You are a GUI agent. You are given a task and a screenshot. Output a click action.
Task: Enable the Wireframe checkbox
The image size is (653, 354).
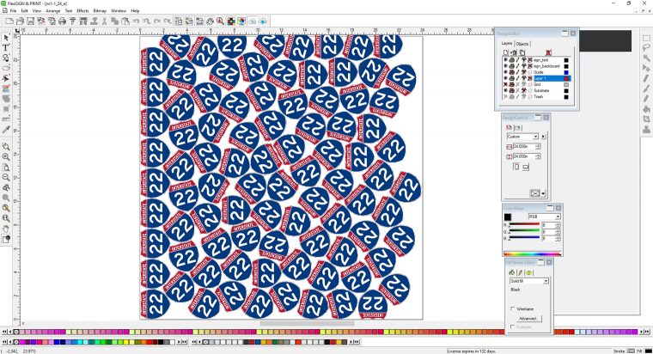pos(513,308)
